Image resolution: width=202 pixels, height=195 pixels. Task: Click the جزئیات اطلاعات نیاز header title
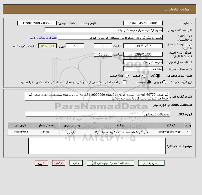point(176,9)
